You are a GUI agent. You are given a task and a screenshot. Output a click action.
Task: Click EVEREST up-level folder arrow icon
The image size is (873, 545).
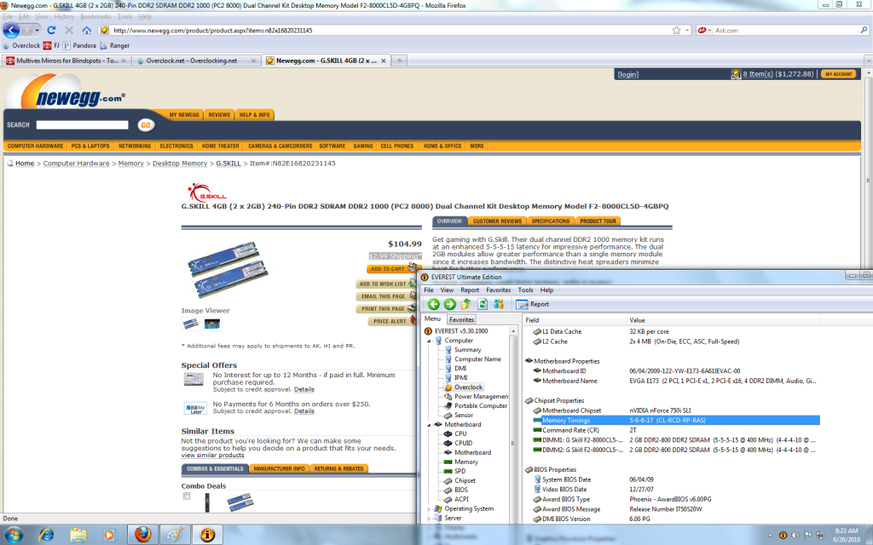click(x=466, y=304)
